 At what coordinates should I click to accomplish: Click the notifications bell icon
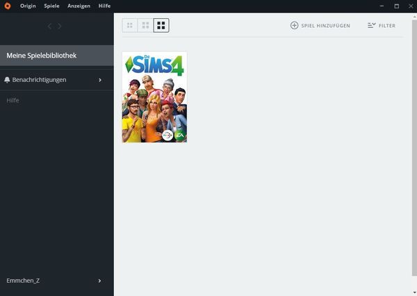click(x=7, y=79)
